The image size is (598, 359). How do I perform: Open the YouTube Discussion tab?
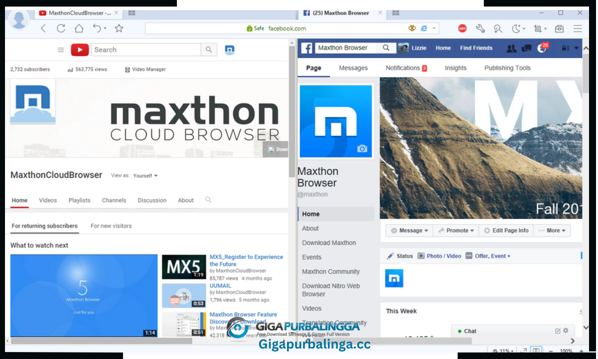152,200
